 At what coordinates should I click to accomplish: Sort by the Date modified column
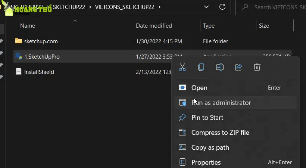pos(154,26)
